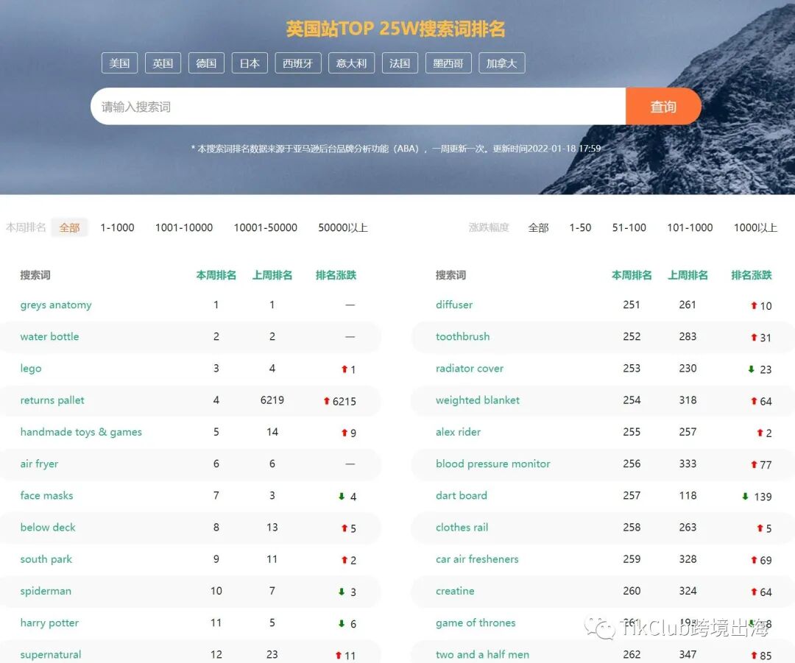Click the orange 查询 search button
Screen dimensions: 795x663
[662, 106]
